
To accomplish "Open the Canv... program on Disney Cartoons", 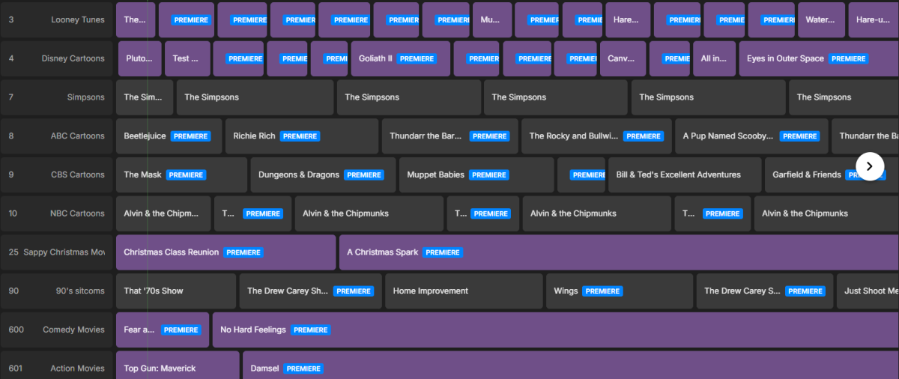I will (x=623, y=58).
